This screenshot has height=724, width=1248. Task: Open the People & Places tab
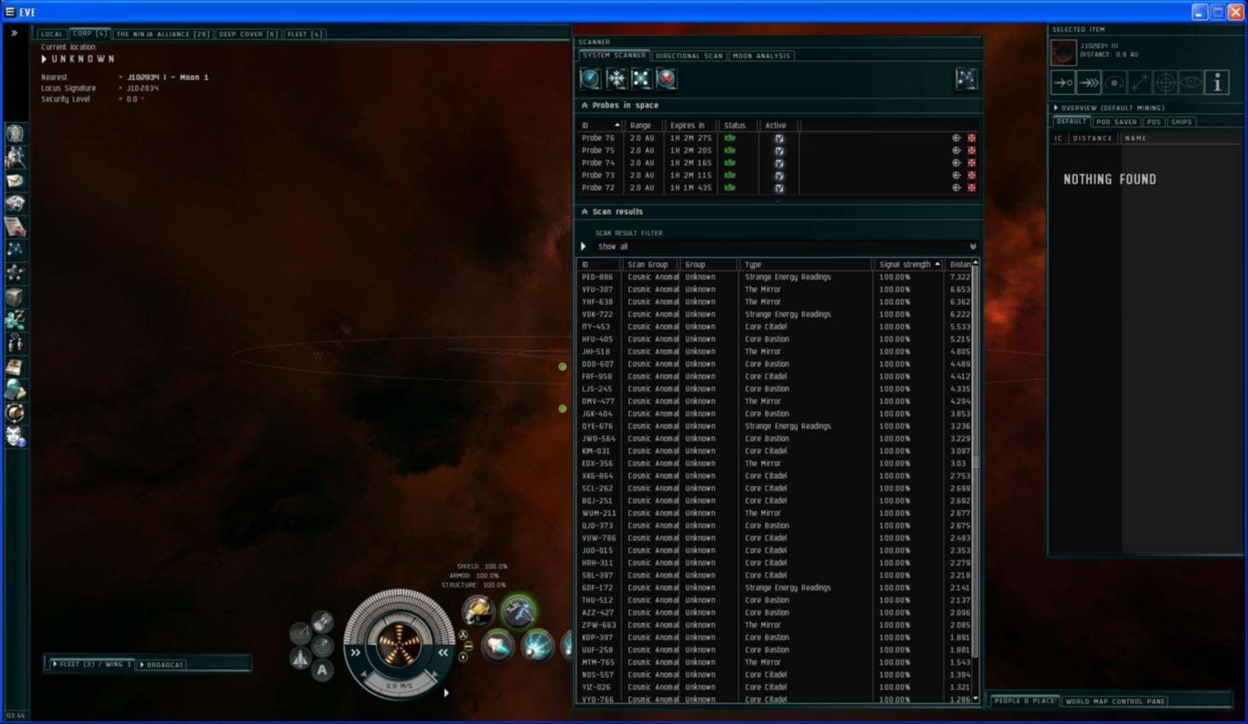point(1025,701)
